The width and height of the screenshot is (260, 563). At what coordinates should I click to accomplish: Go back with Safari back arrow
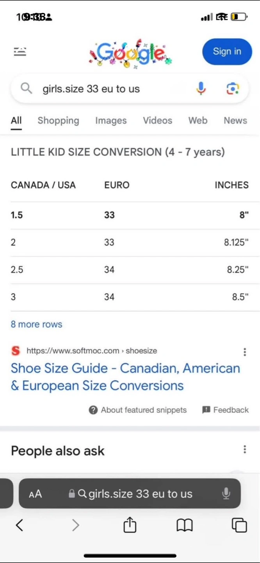coord(20,525)
